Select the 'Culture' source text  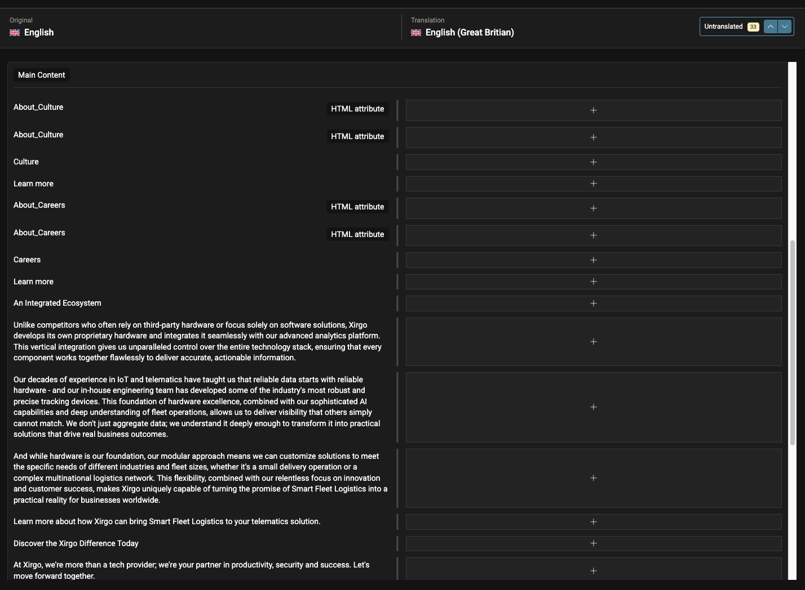pyautogui.click(x=26, y=162)
